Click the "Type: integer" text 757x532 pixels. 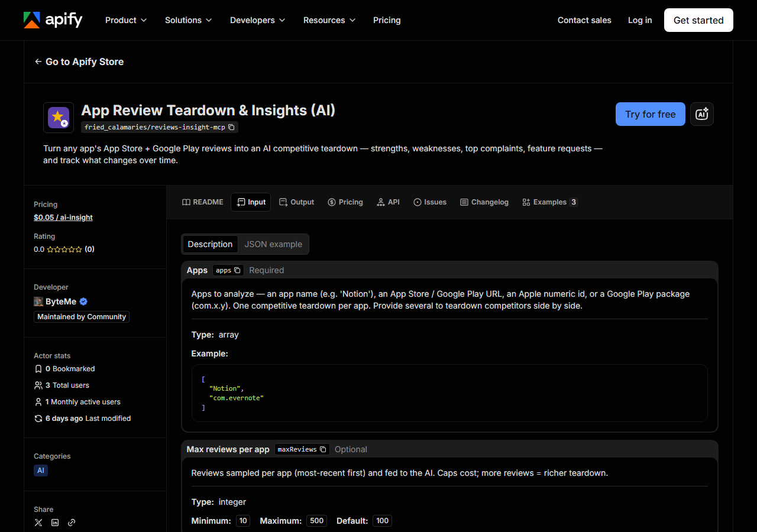(x=219, y=502)
